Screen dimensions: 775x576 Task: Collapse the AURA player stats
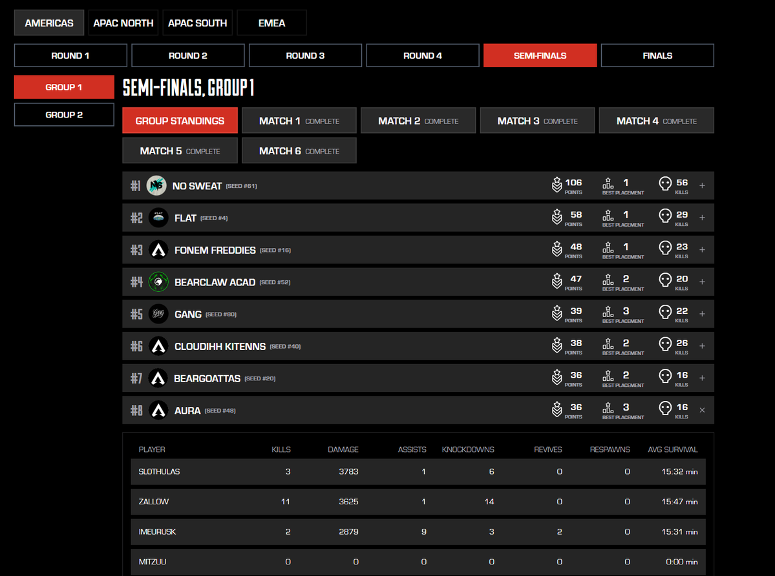pyautogui.click(x=702, y=410)
